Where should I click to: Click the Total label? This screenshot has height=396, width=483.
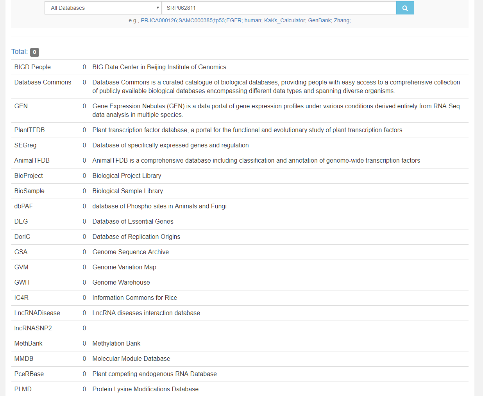tap(20, 52)
